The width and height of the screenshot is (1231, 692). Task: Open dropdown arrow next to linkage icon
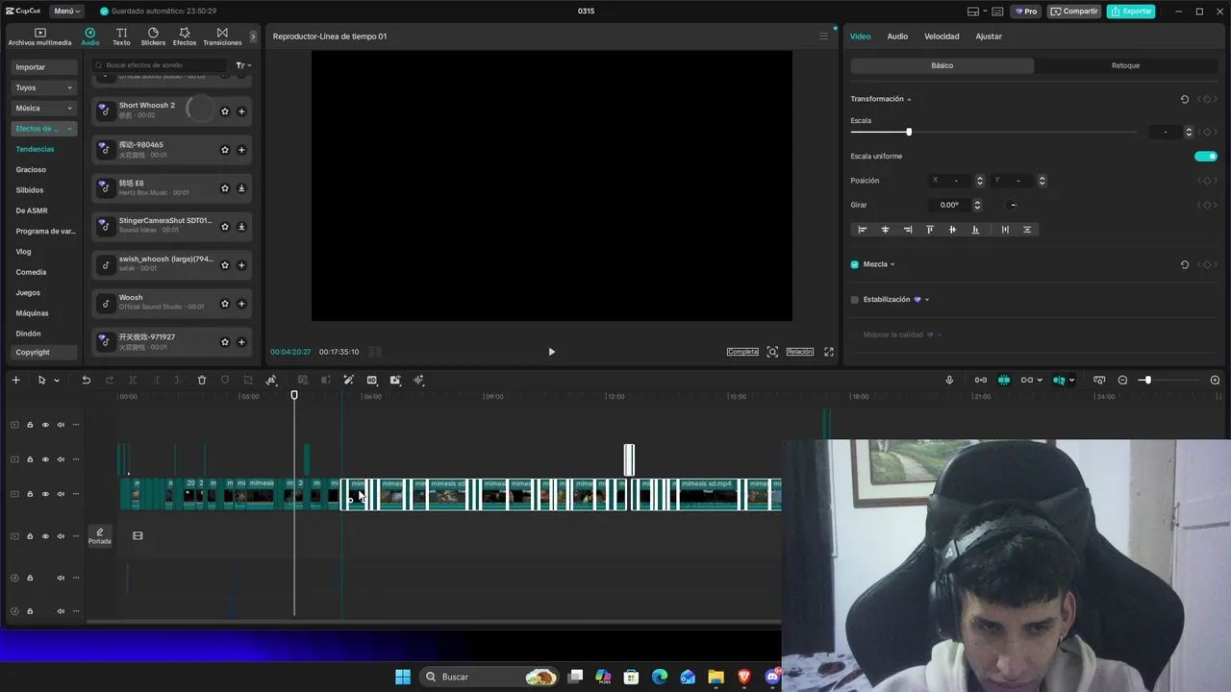click(x=1040, y=381)
